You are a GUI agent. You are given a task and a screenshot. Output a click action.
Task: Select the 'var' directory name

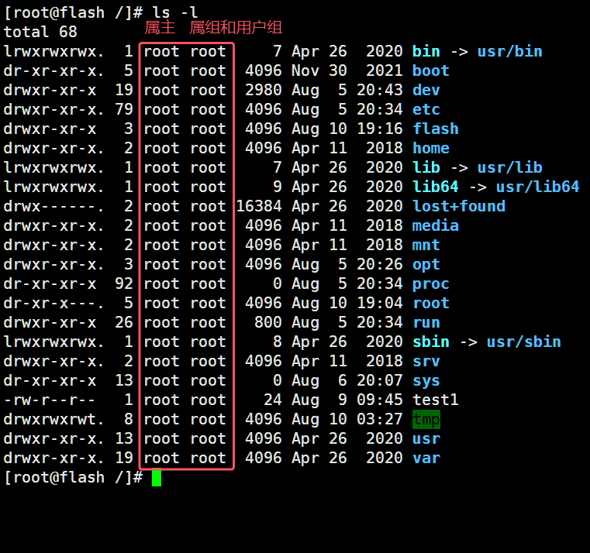click(x=426, y=459)
